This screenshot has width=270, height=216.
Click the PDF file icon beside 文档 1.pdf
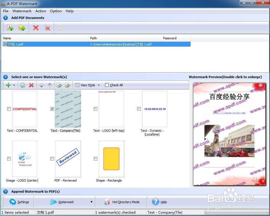tap(5, 44)
